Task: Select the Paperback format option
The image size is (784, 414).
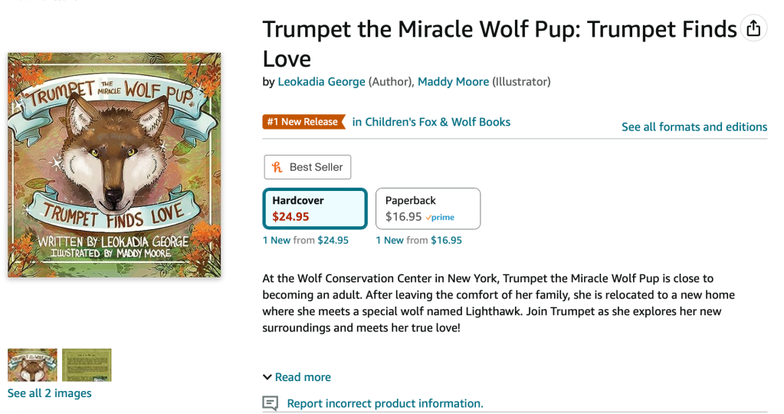Action: (x=428, y=209)
